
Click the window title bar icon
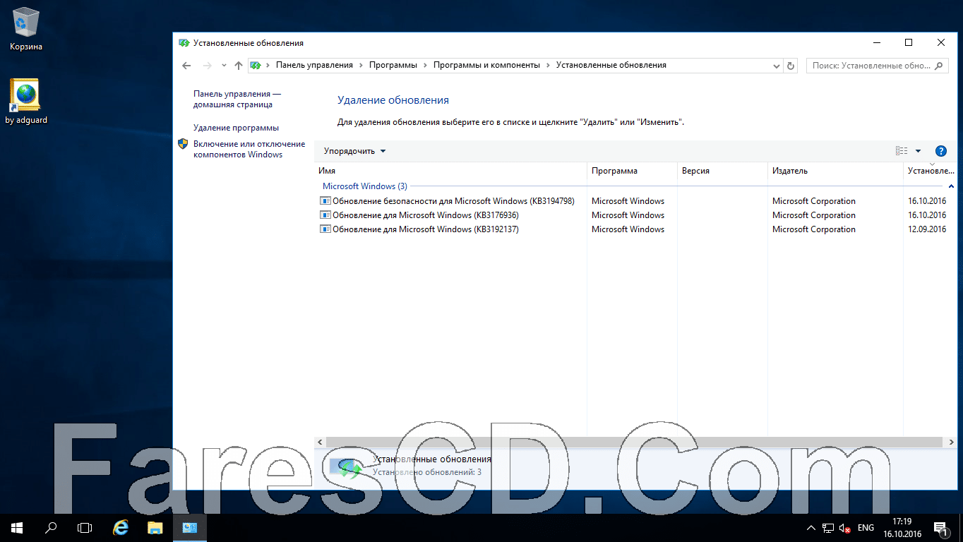[184, 43]
